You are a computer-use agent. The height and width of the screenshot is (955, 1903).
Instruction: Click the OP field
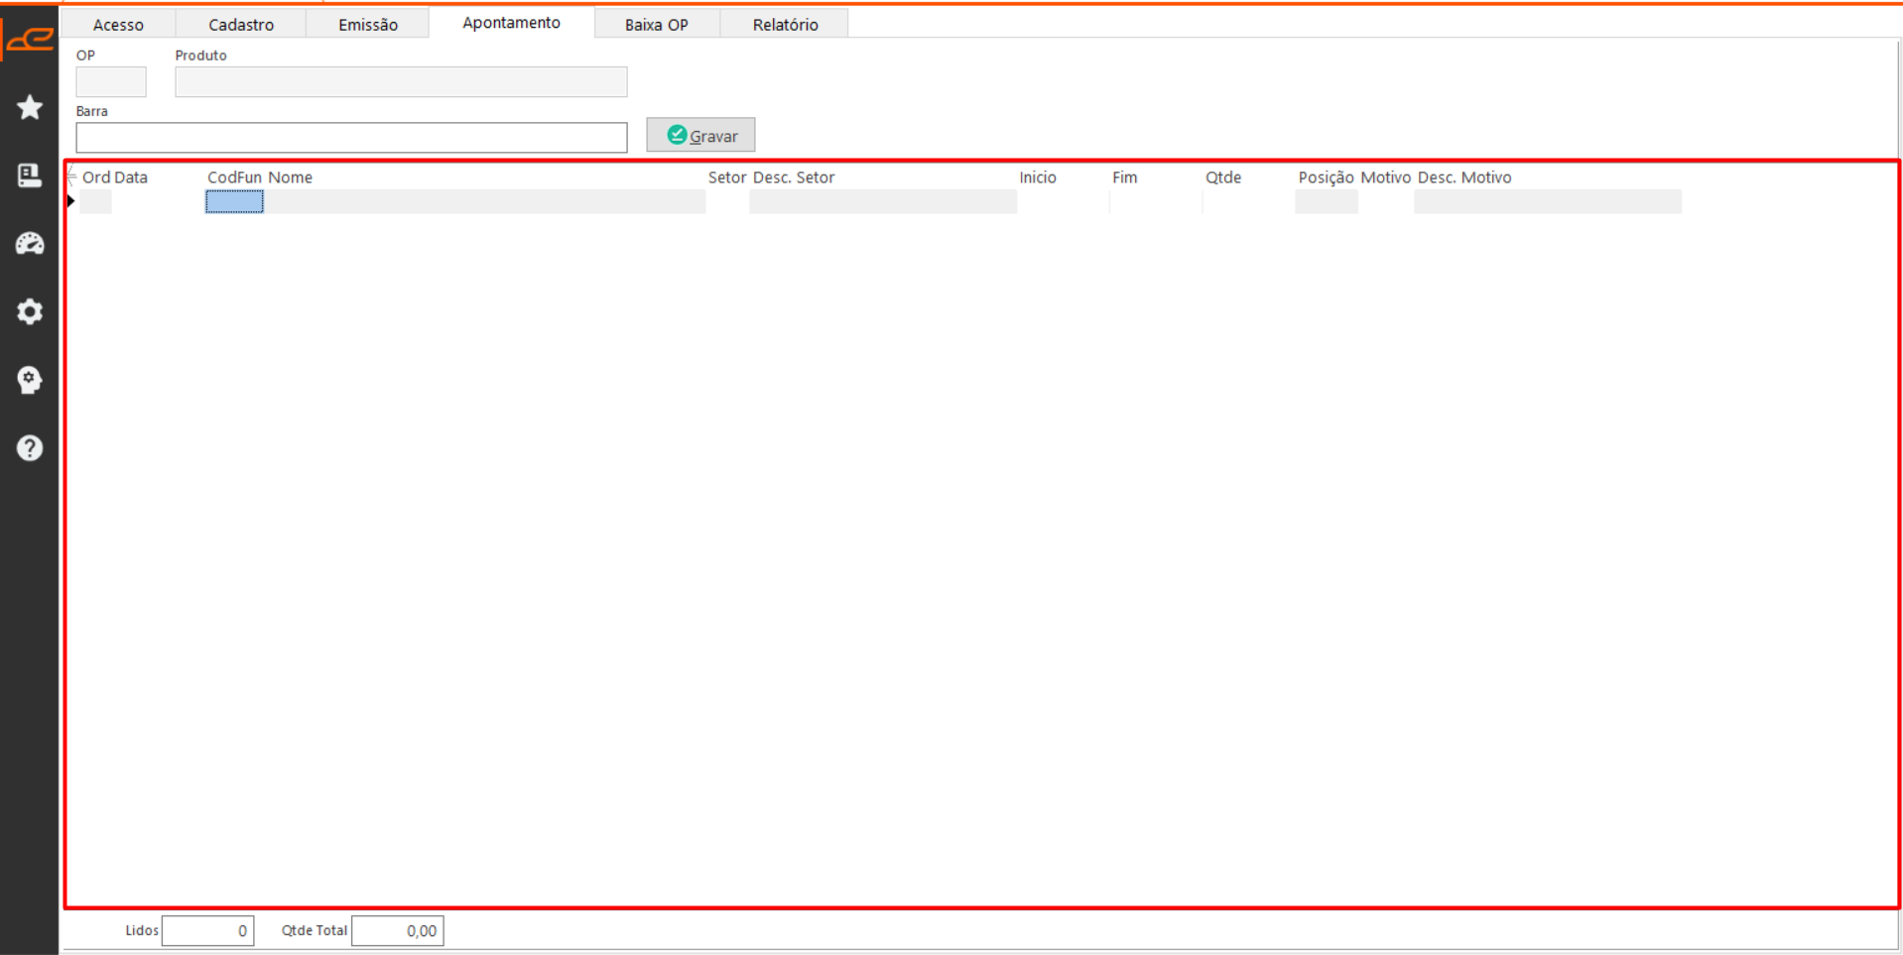tap(111, 82)
